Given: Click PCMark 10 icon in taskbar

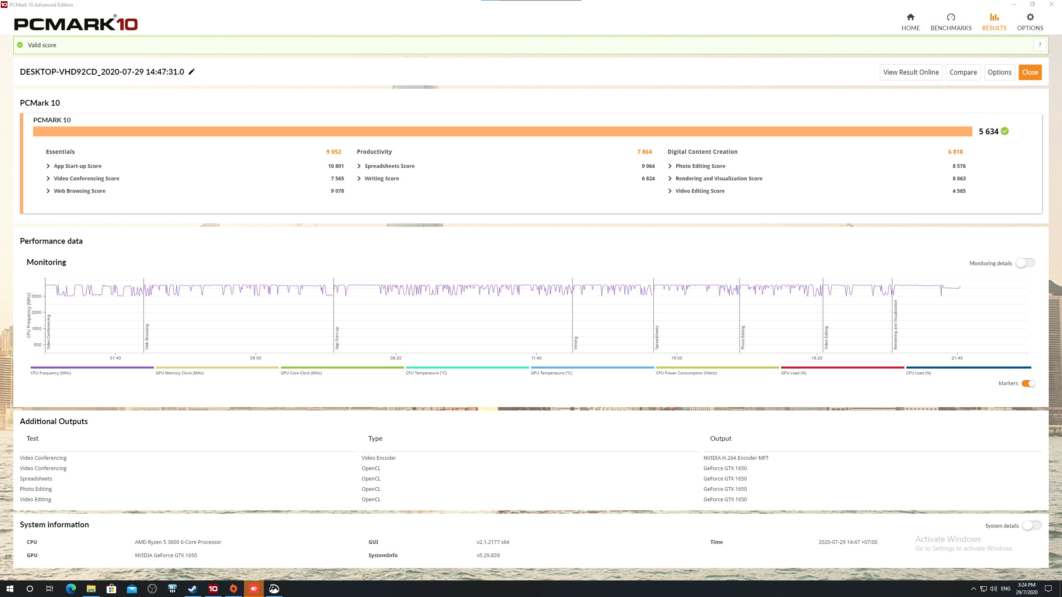Looking at the screenshot, I should (x=213, y=589).
